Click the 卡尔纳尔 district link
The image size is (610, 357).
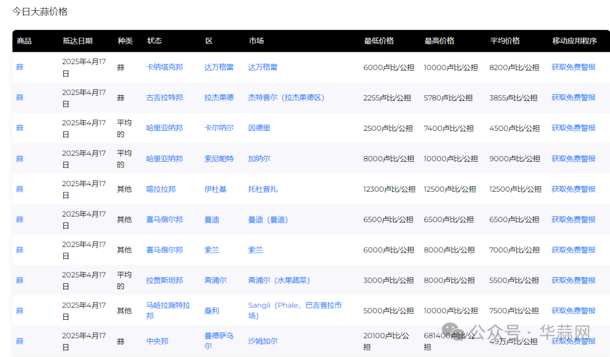click(219, 128)
